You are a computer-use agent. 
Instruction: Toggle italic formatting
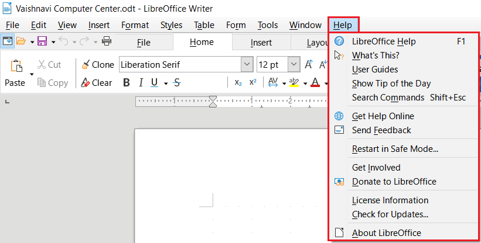tap(141, 82)
